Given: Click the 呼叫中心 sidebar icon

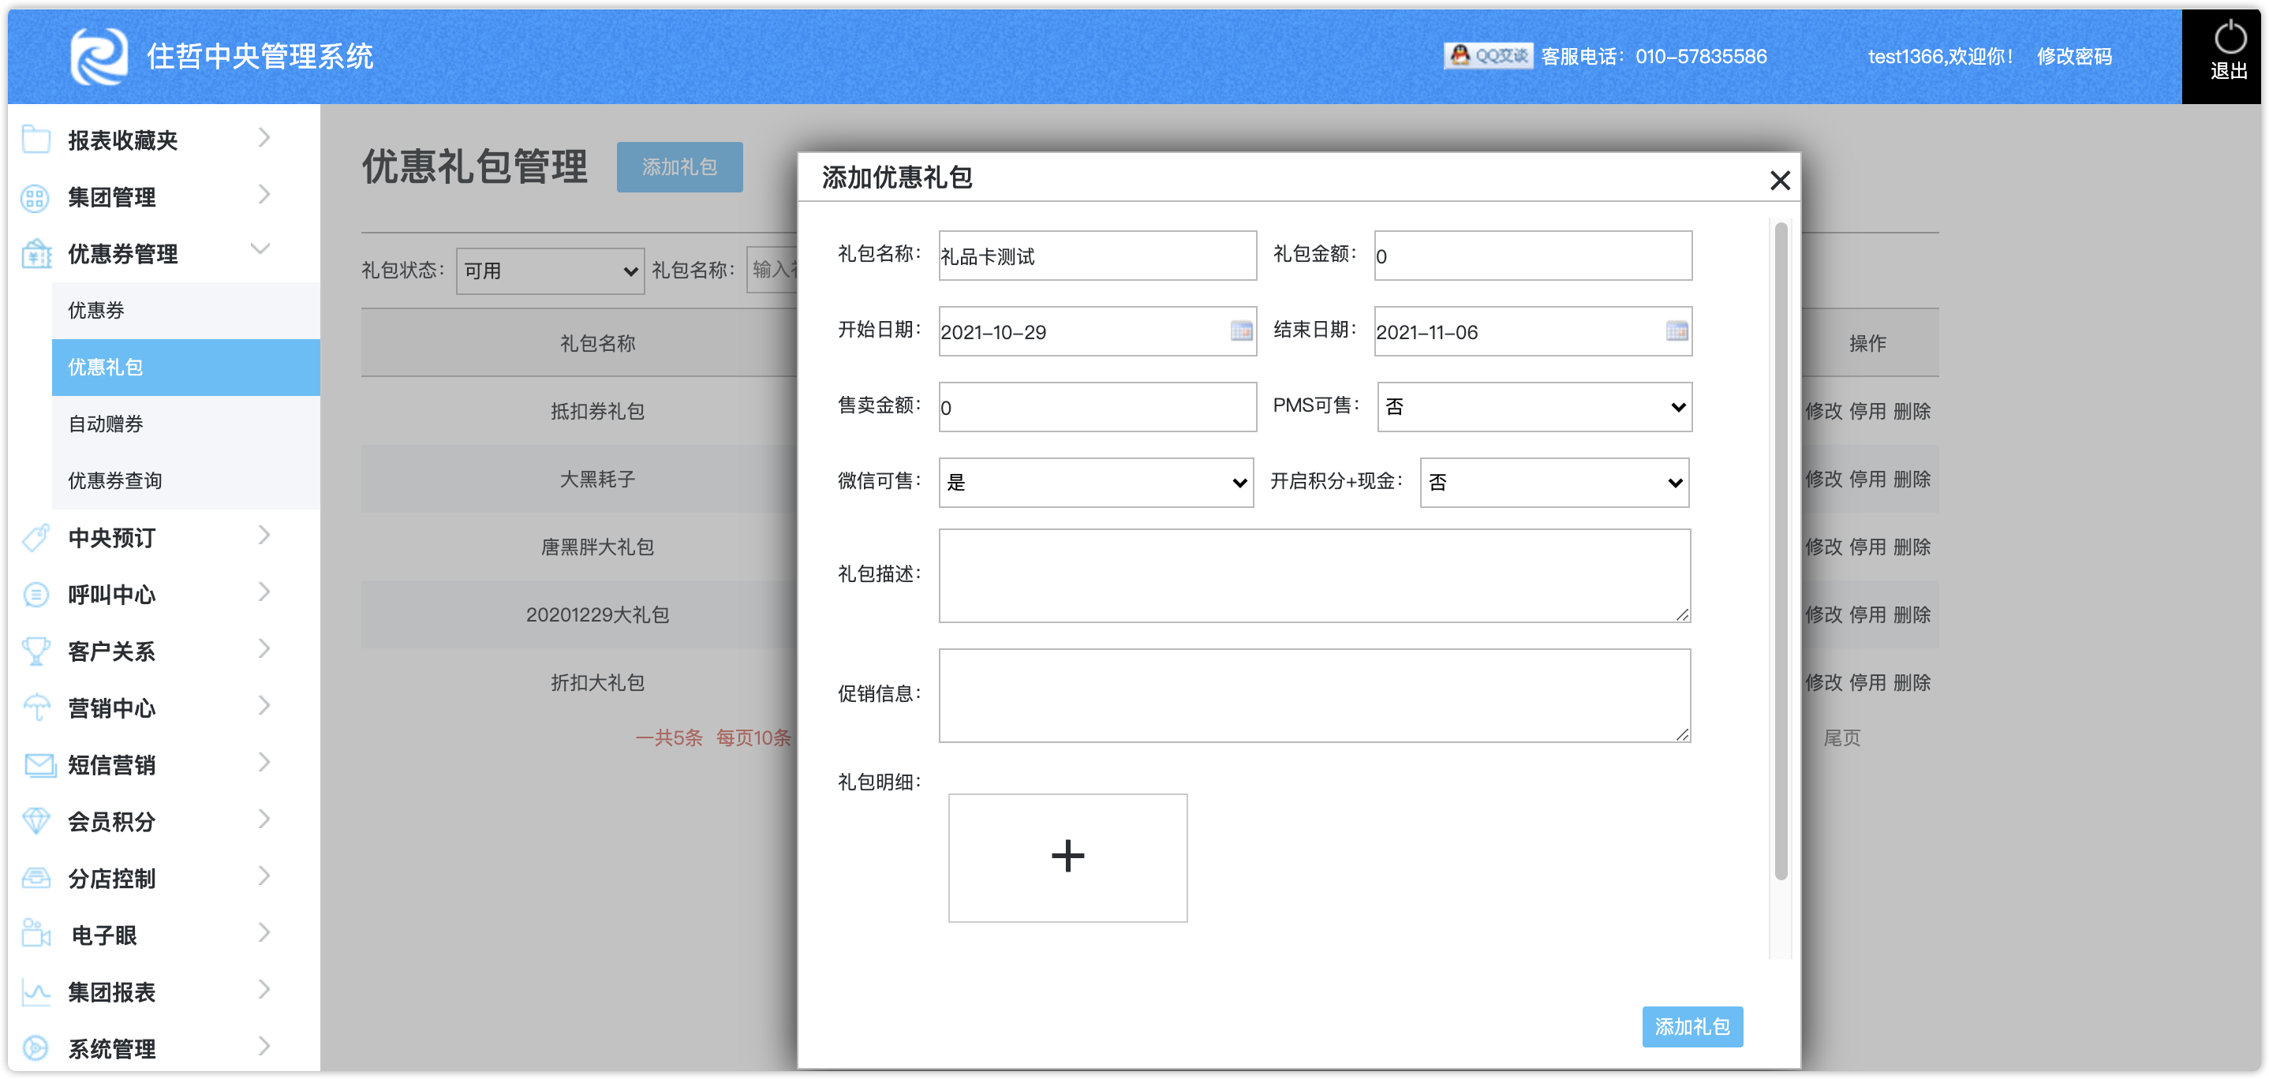Looking at the screenshot, I should click(36, 595).
